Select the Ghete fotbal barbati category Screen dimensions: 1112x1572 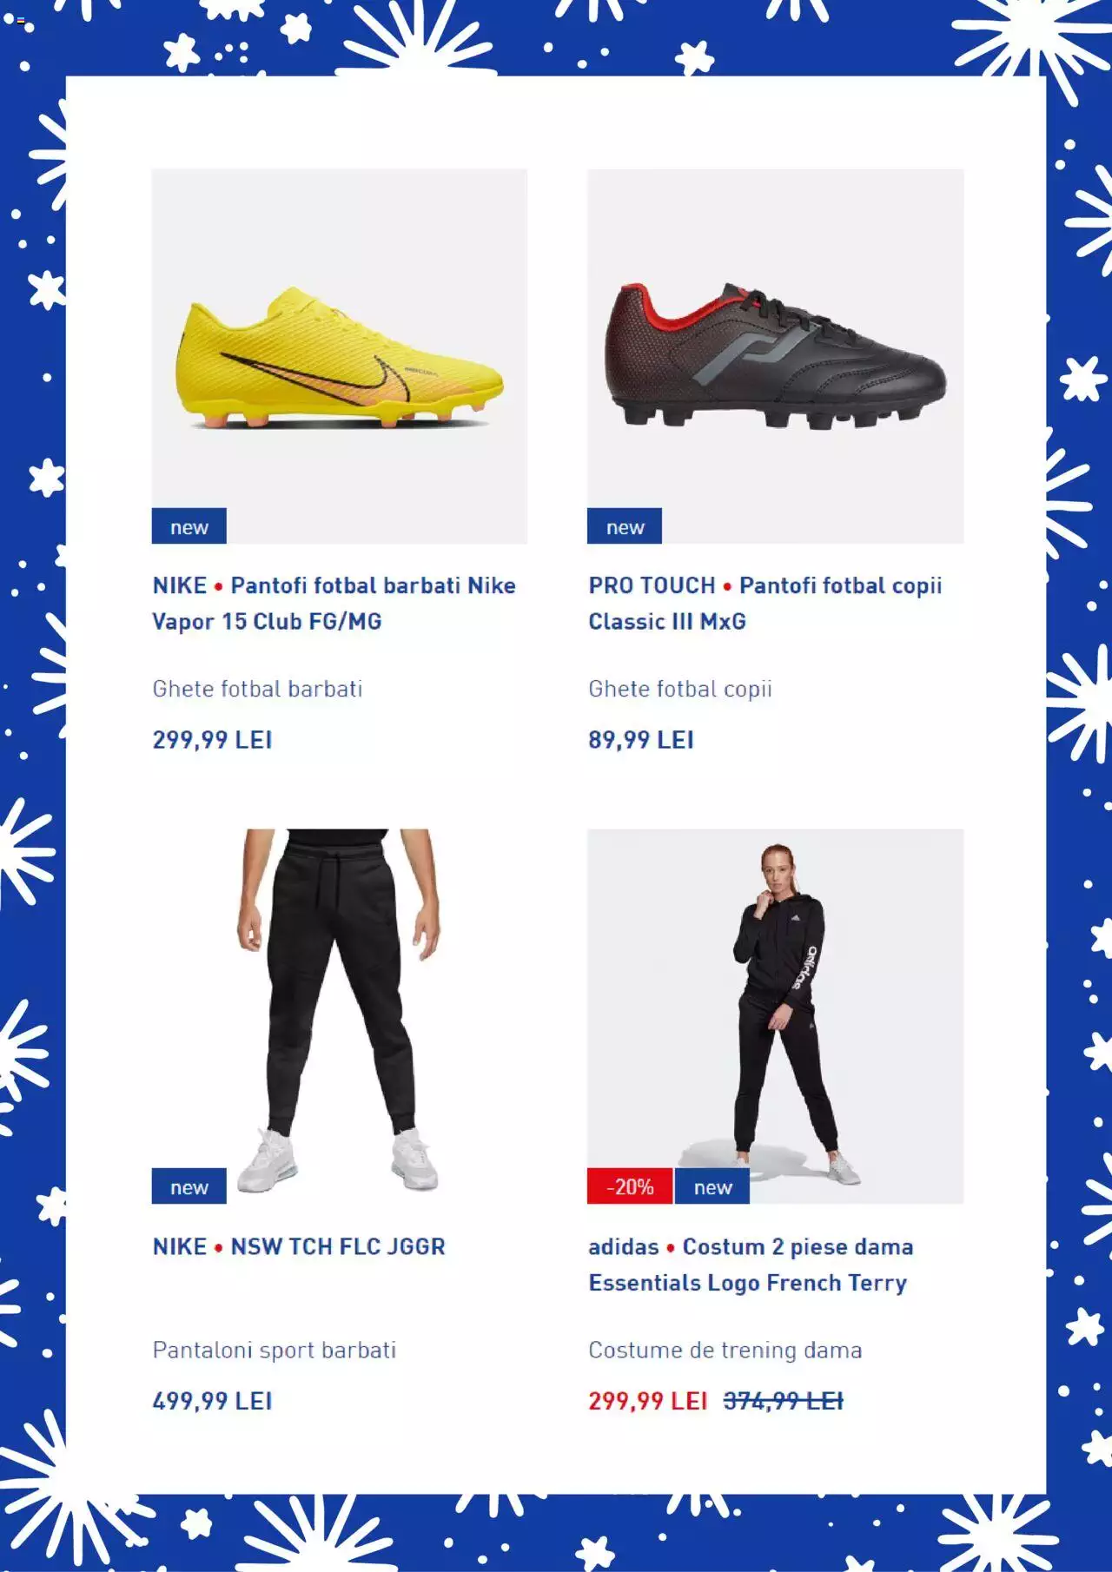point(257,689)
